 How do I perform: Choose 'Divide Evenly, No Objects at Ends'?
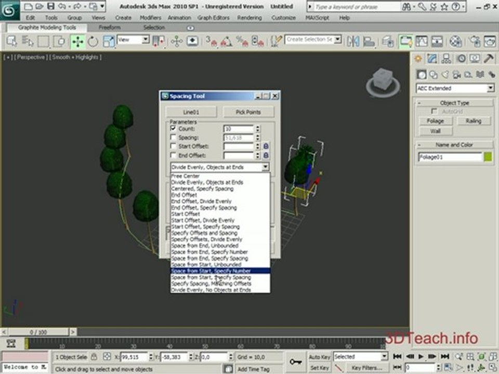(220, 290)
